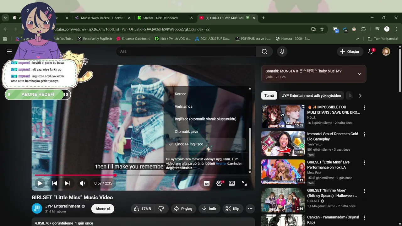Enter fullscreen mode on the player
Image resolution: width=402 pixels, height=226 pixels.
pyautogui.click(x=244, y=183)
